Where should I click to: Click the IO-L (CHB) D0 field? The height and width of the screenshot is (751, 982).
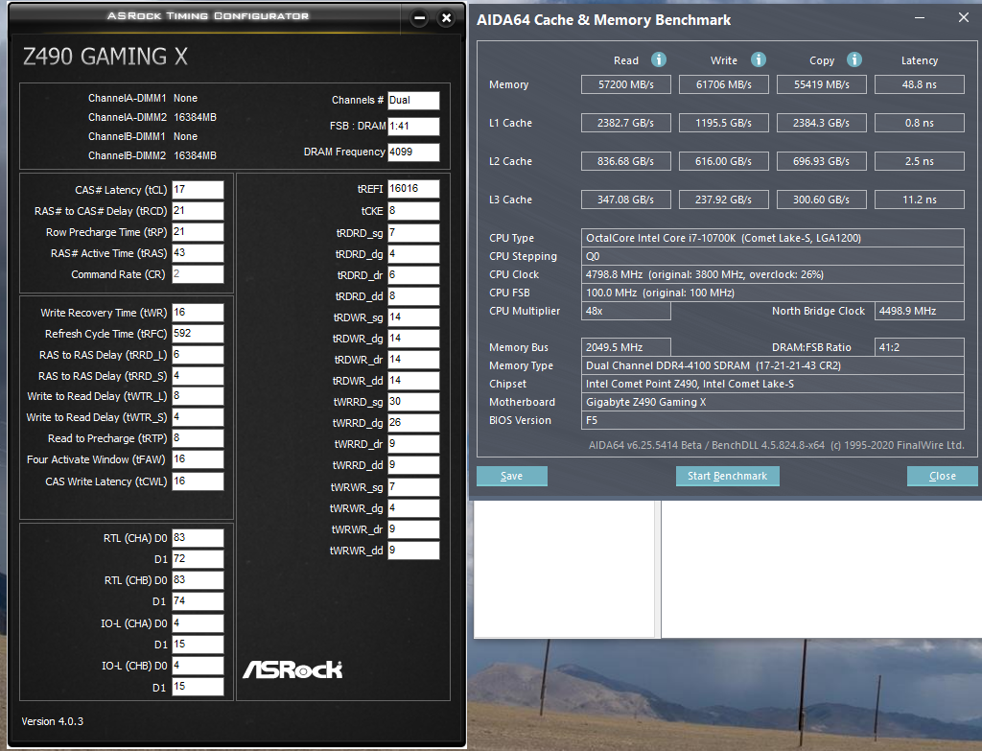pyautogui.click(x=198, y=666)
